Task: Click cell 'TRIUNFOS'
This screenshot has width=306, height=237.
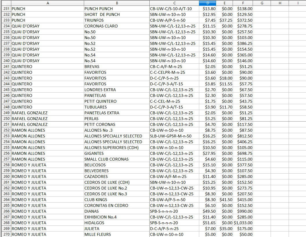Action: coord(117,20)
